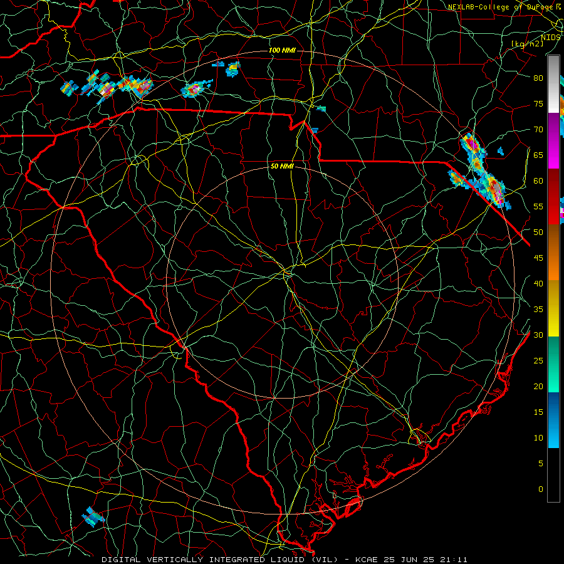The image size is (564, 564).
Task: Click the kg/m2 units label
Action: (527, 44)
